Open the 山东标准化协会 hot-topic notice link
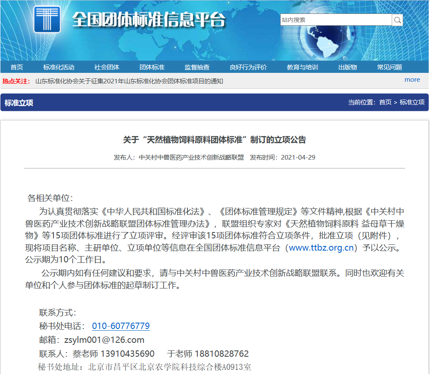430x374 pixels. coord(129,81)
